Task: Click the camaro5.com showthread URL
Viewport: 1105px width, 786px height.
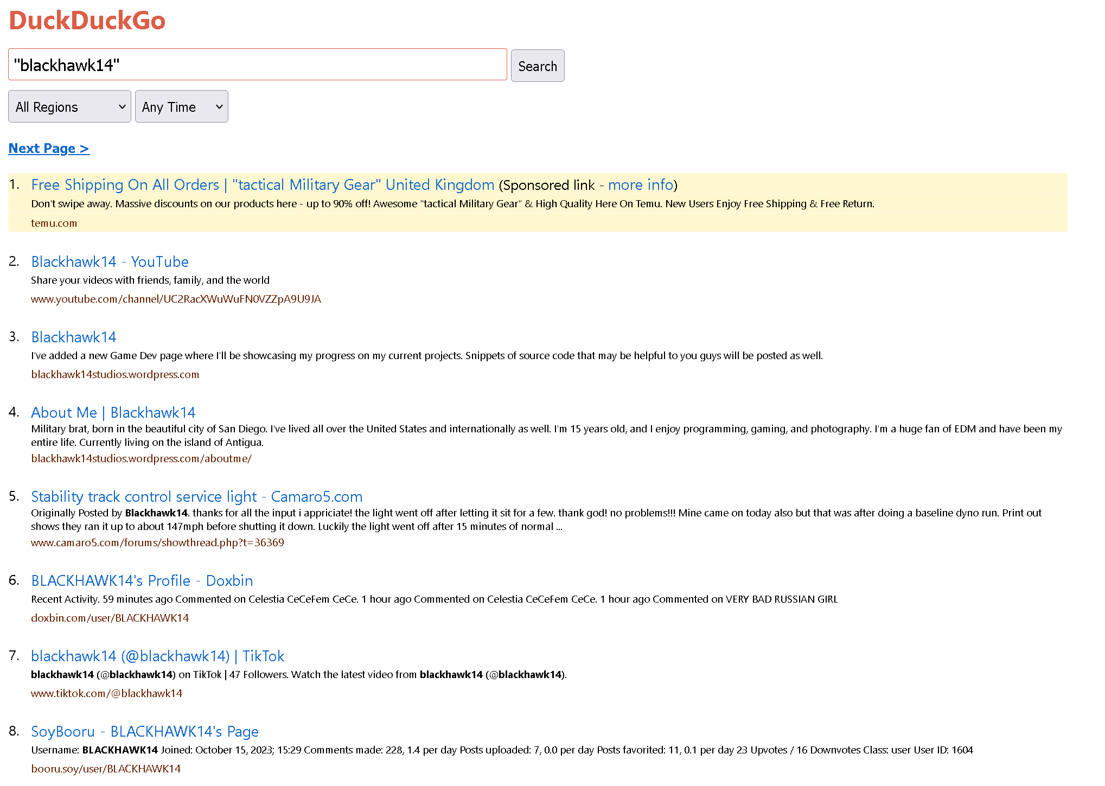Action: click(x=157, y=542)
